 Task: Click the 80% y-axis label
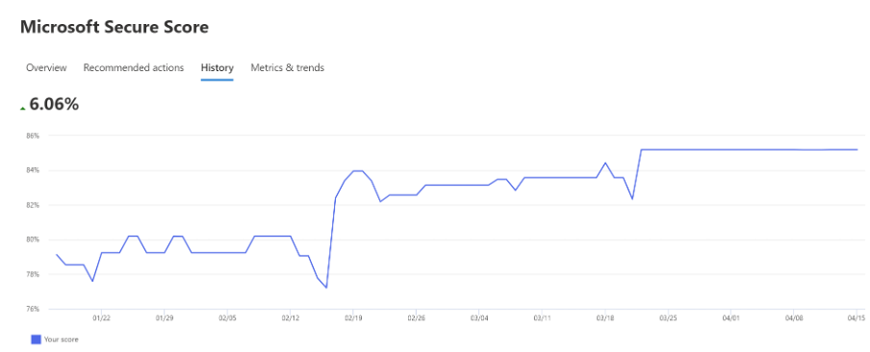[34, 239]
